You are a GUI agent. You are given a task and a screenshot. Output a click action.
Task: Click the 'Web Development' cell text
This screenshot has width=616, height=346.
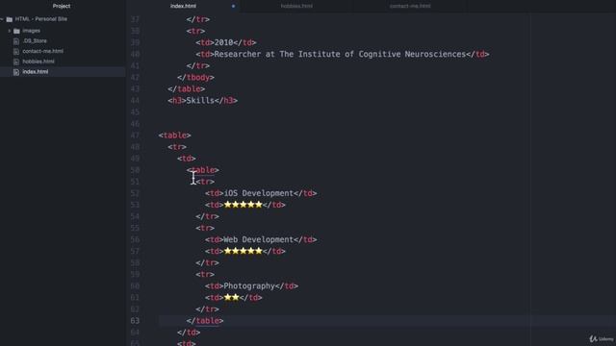coord(259,239)
